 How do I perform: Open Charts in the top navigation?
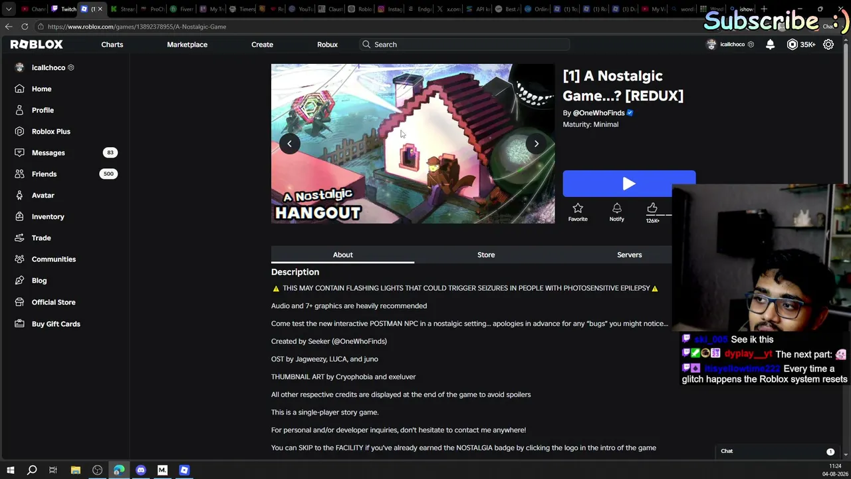(x=112, y=45)
